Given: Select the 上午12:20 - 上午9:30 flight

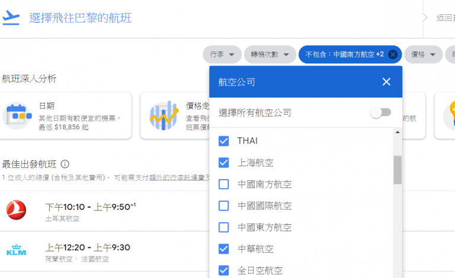Looking at the screenshot, I should [x=88, y=248].
